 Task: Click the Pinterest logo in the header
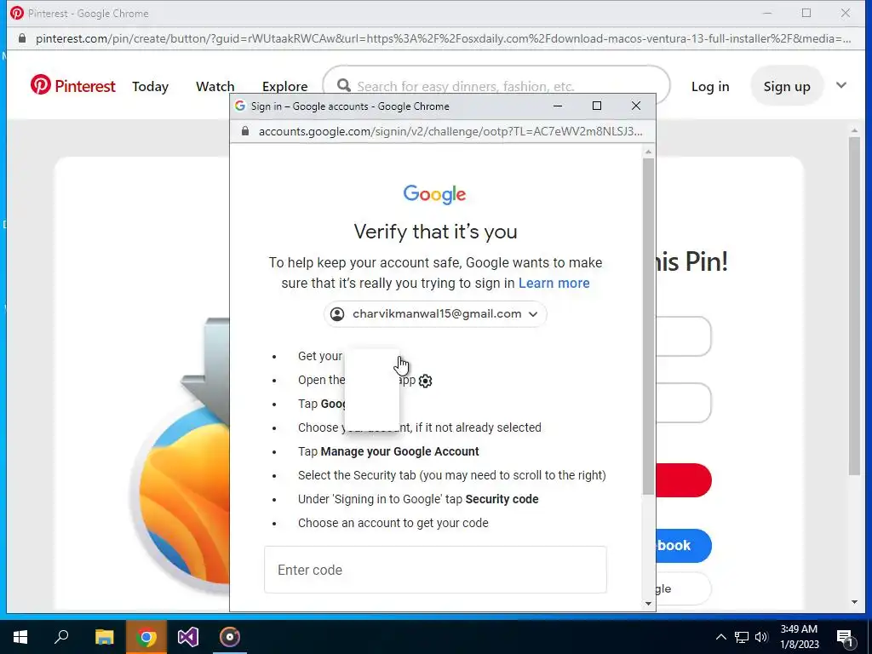pos(72,86)
